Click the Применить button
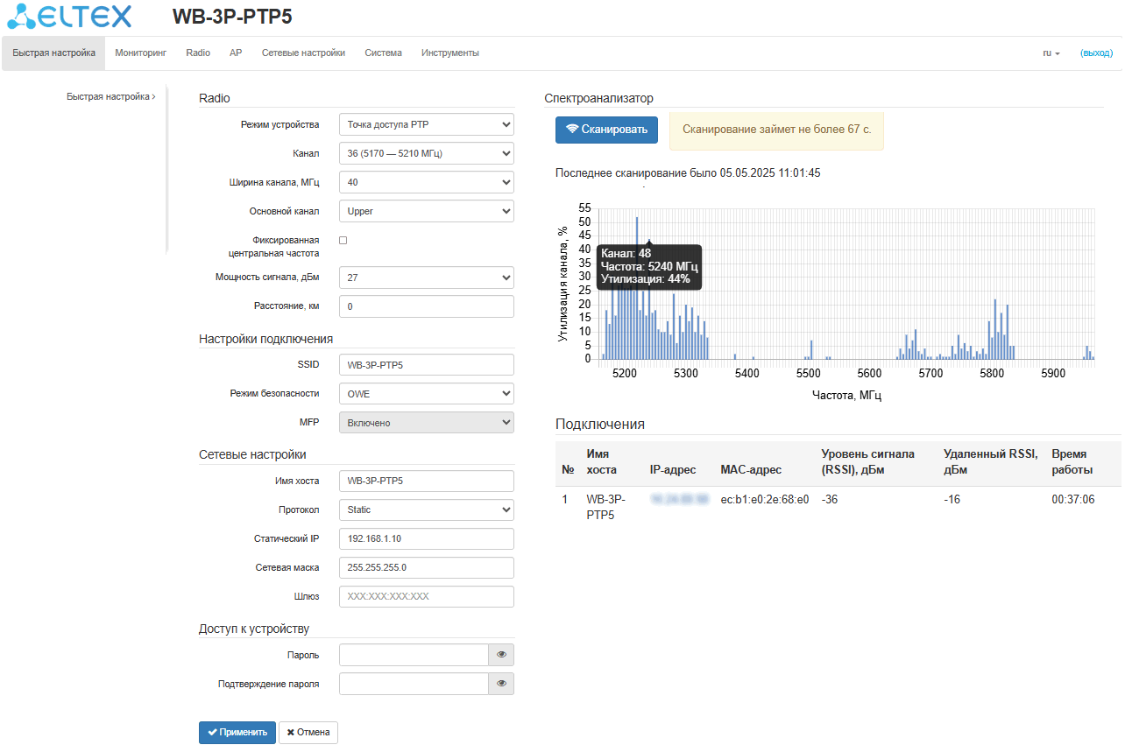The height and width of the screenshot is (752, 1132). pos(237,733)
